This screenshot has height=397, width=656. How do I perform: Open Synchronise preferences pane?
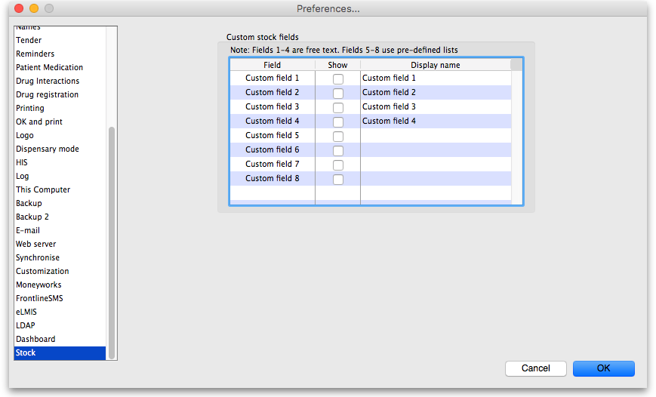(x=38, y=257)
